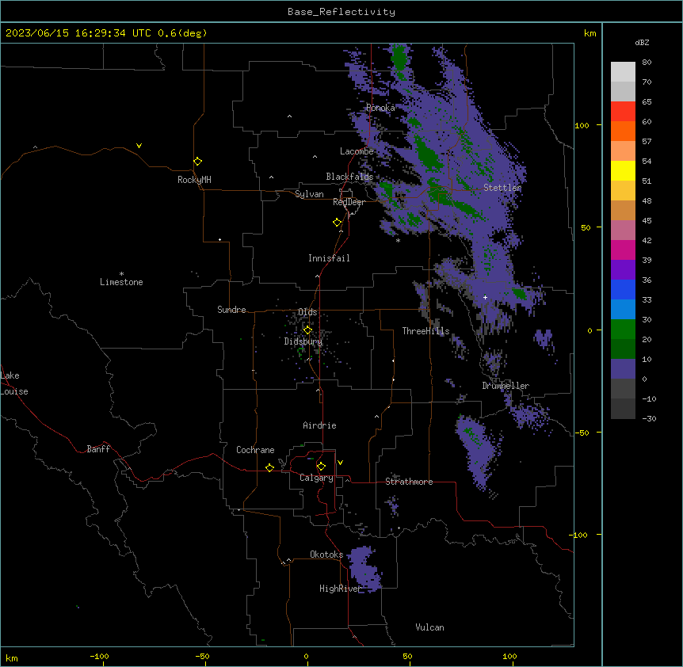This screenshot has height=667, width=683.
Task: Click the Cochrane label
Action: [x=255, y=450]
